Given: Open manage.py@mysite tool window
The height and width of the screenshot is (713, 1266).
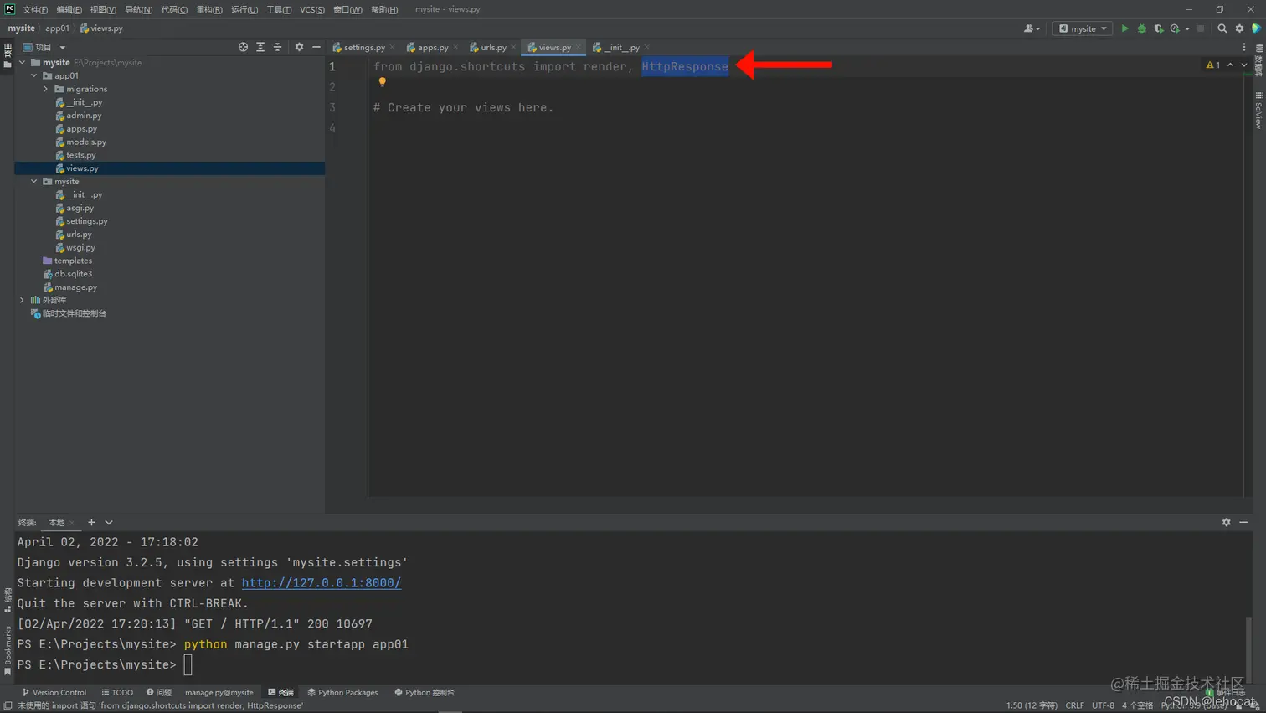Looking at the screenshot, I should coord(219,692).
